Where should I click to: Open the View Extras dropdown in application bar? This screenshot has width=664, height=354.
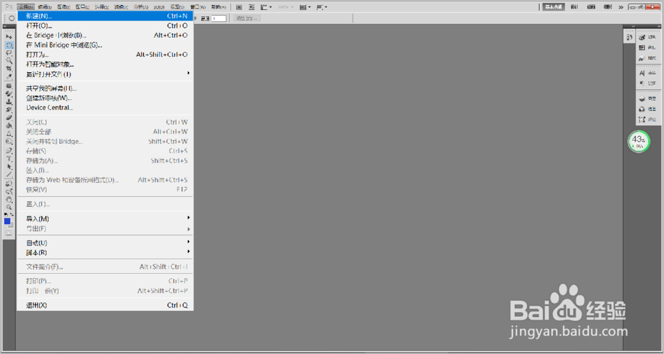click(266, 7)
